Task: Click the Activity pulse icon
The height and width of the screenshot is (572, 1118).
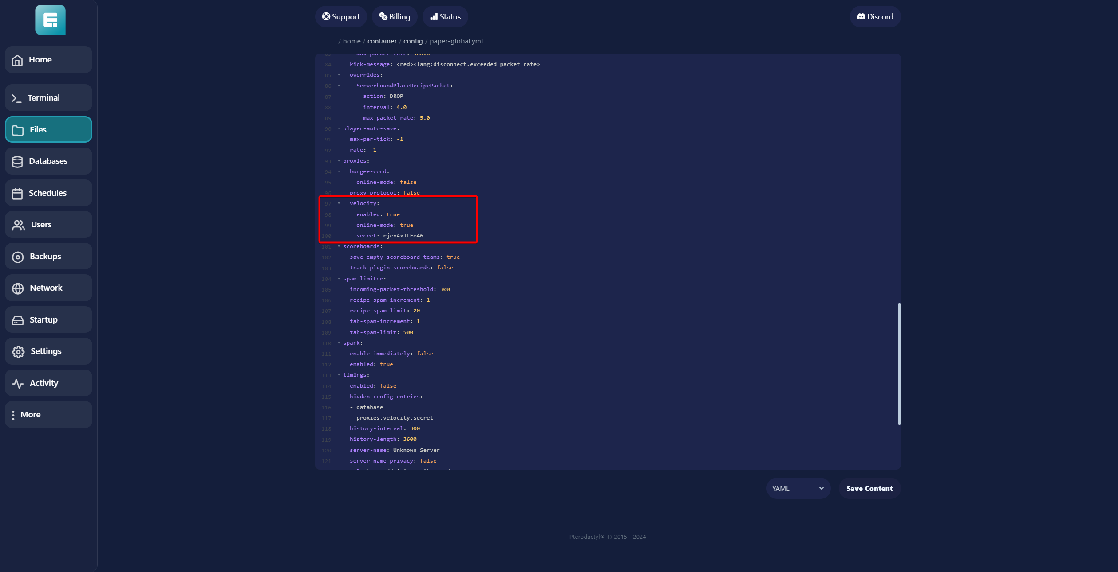Action: coord(18,384)
